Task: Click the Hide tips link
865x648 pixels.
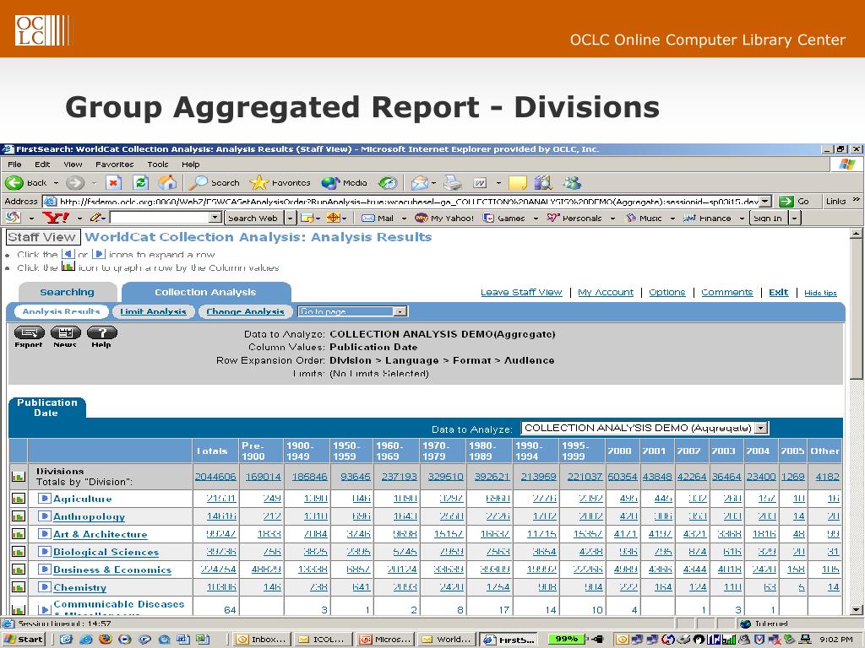Action: pos(820,293)
